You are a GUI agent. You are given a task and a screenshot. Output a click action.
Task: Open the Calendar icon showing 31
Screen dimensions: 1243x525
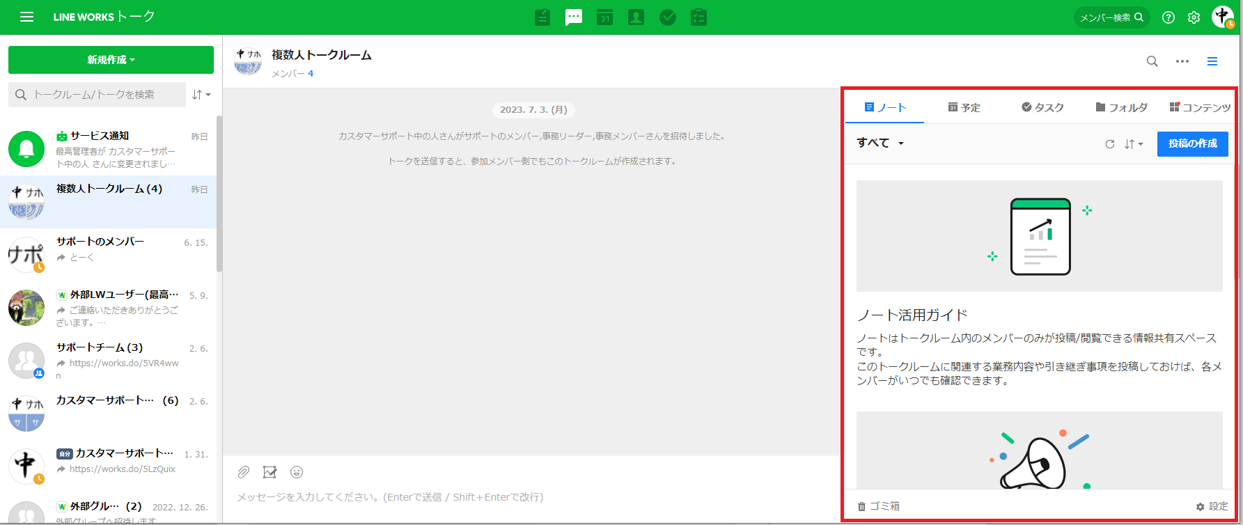coord(604,17)
